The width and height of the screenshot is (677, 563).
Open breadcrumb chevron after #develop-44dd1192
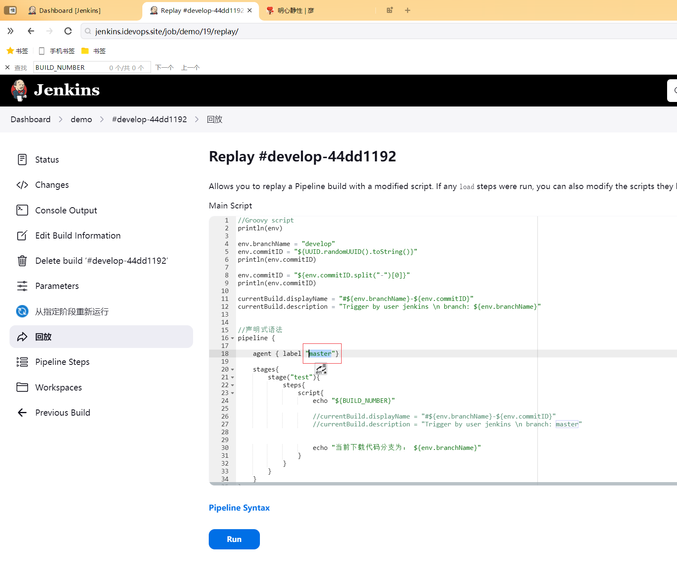[197, 119]
